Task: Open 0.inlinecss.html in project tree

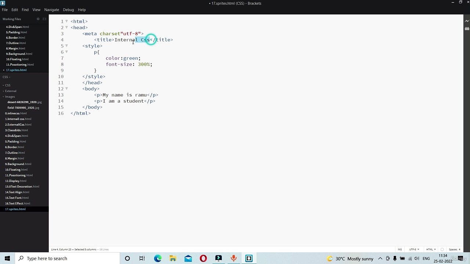Action: point(16,113)
